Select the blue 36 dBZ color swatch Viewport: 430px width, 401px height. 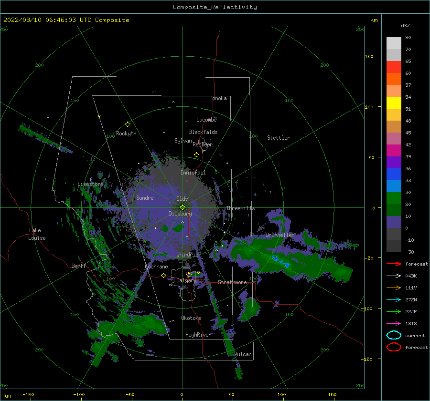point(394,174)
